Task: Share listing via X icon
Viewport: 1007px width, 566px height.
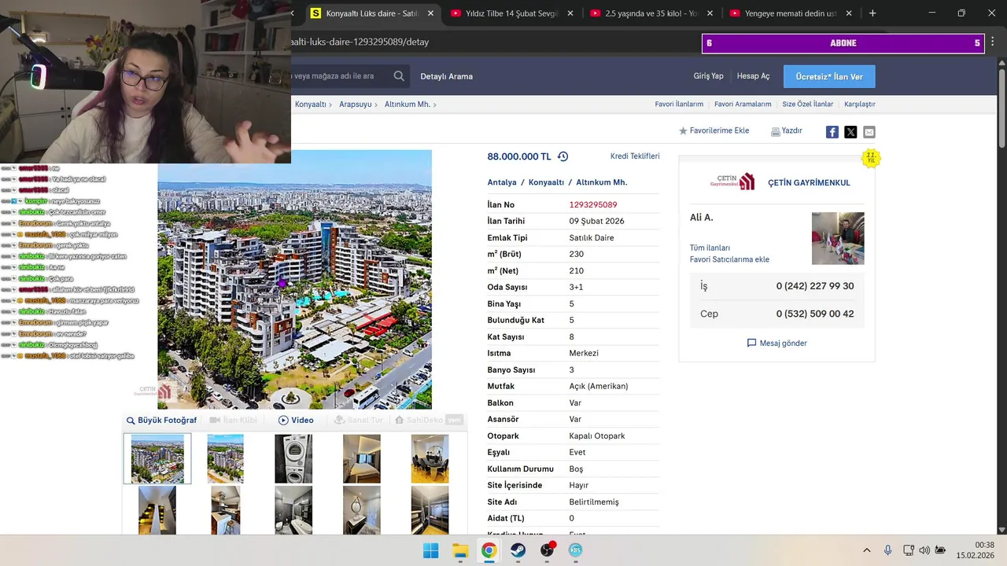Action: point(850,132)
